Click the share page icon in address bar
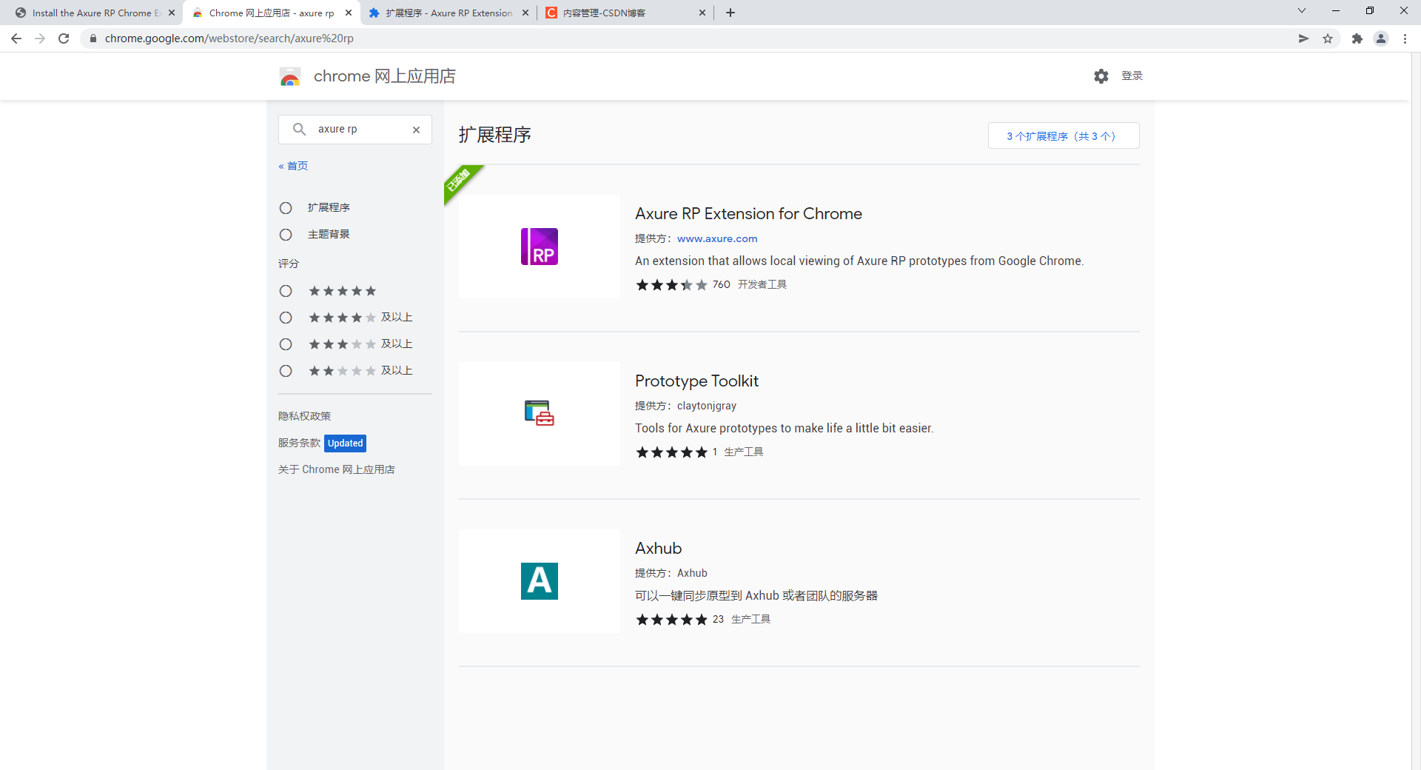The height and width of the screenshot is (770, 1421). [x=1304, y=38]
